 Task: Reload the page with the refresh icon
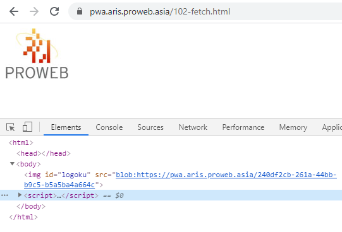pos(54,11)
